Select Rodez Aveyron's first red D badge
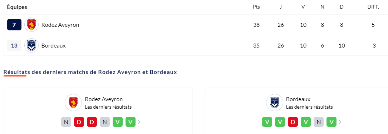The image size is (388, 134). point(79,122)
